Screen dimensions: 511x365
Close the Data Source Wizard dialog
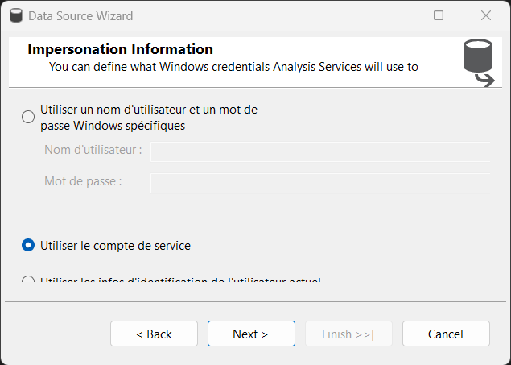click(x=485, y=15)
